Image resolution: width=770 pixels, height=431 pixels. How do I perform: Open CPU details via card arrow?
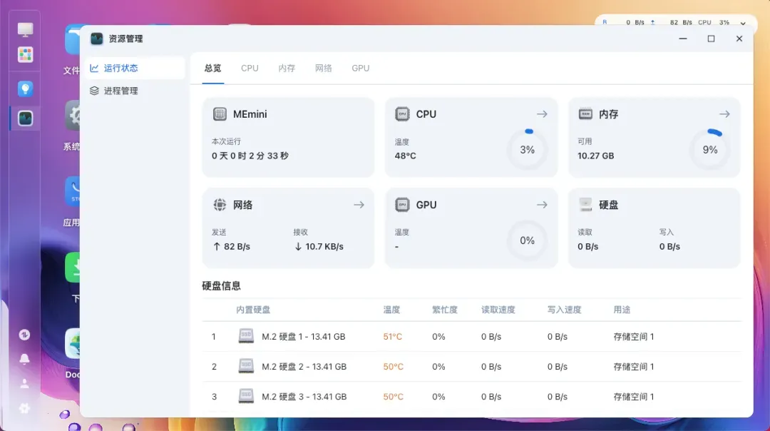[542, 114]
